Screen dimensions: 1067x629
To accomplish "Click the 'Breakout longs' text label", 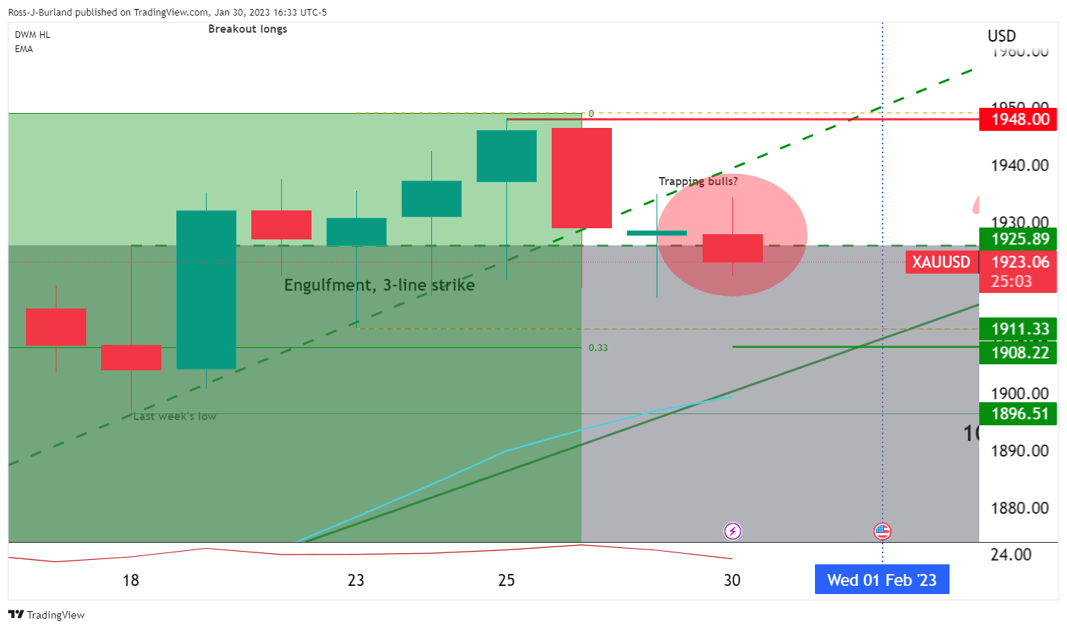I will click(248, 29).
